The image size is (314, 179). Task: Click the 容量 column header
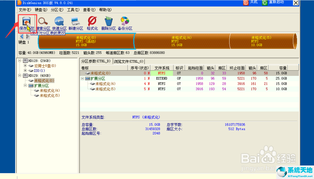(x=283, y=68)
